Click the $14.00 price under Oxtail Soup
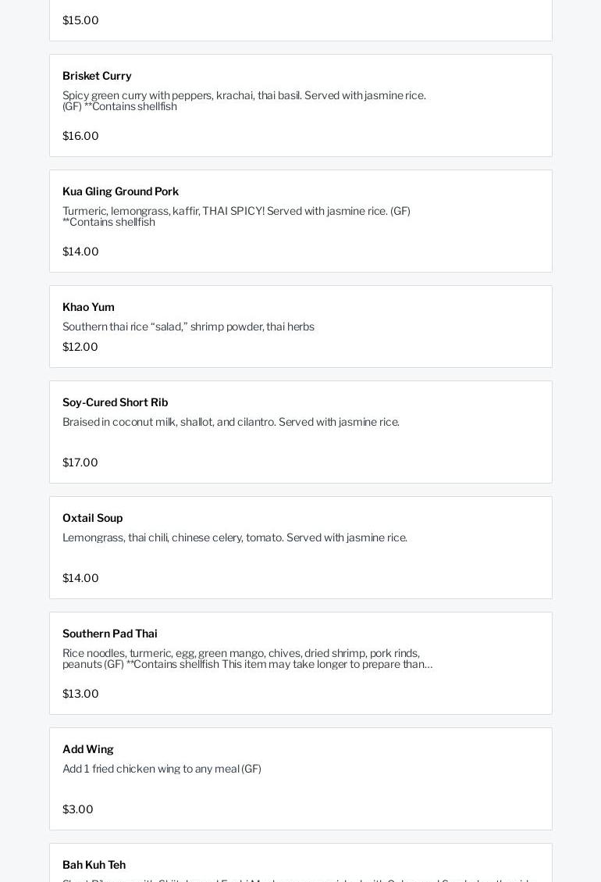 [80, 578]
